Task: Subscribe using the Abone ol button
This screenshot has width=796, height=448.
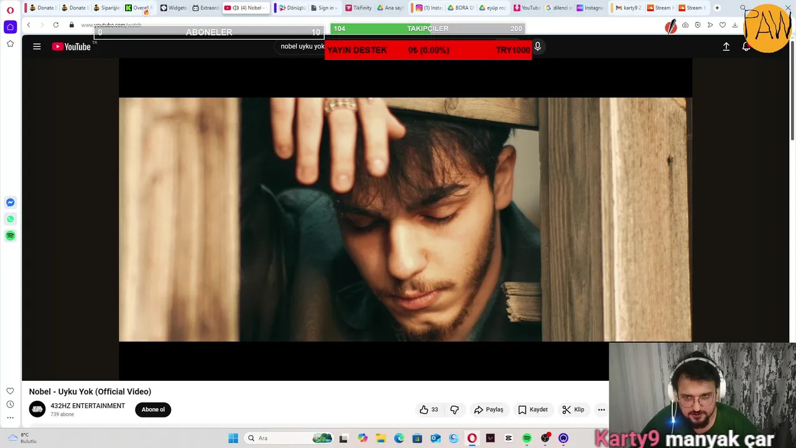Action: [153, 409]
